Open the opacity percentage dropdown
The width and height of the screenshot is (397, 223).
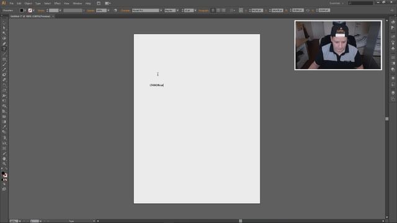point(109,11)
